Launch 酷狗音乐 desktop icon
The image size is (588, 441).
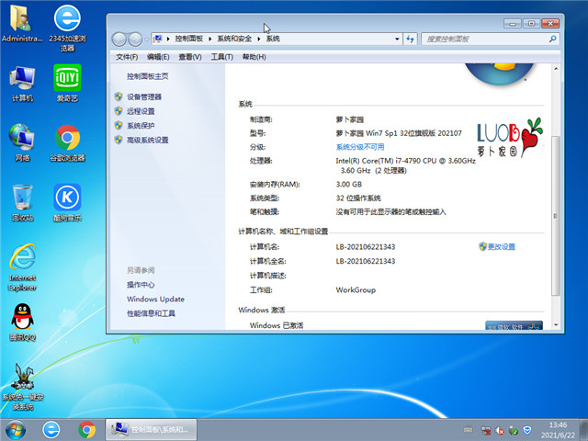(67, 202)
